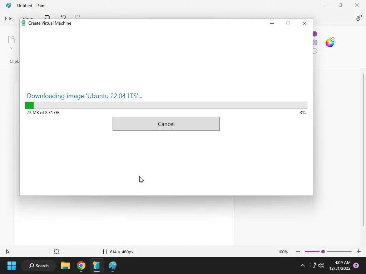Click the Paint app icon in title bar
Viewport: 366px width, 274px height.
pyautogui.click(x=9, y=5)
